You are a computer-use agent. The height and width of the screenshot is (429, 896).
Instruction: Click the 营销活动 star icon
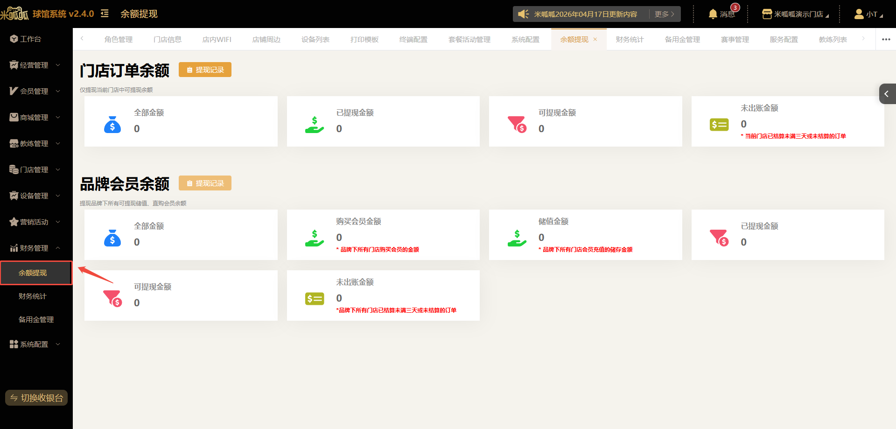[14, 222]
